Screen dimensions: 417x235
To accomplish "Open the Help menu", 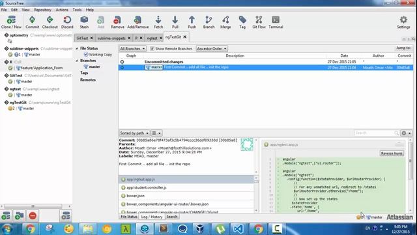I will [x=90, y=10].
